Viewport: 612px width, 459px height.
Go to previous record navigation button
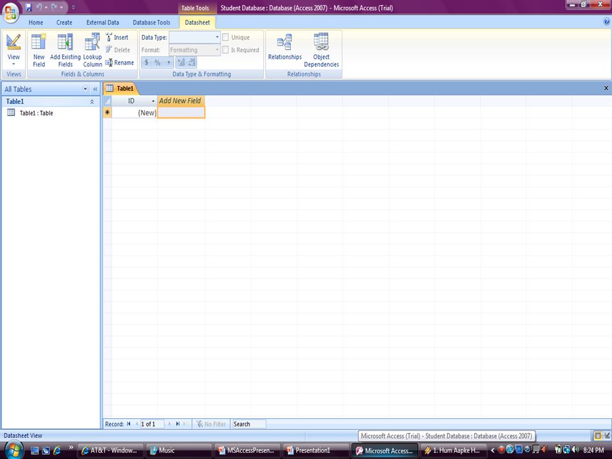click(136, 424)
